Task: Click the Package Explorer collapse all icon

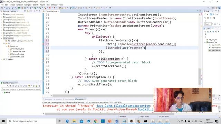Action: click(25, 11)
